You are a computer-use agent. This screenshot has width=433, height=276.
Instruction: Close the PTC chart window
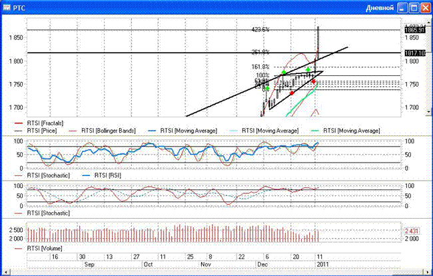pyautogui.click(x=426, y=8)
